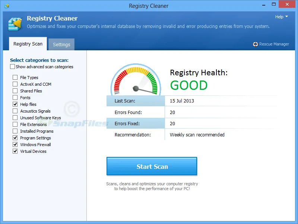Screen dimensions: 298x224
Task: Click the 'Registry Health:' heading
Action: tap(199, 73)
